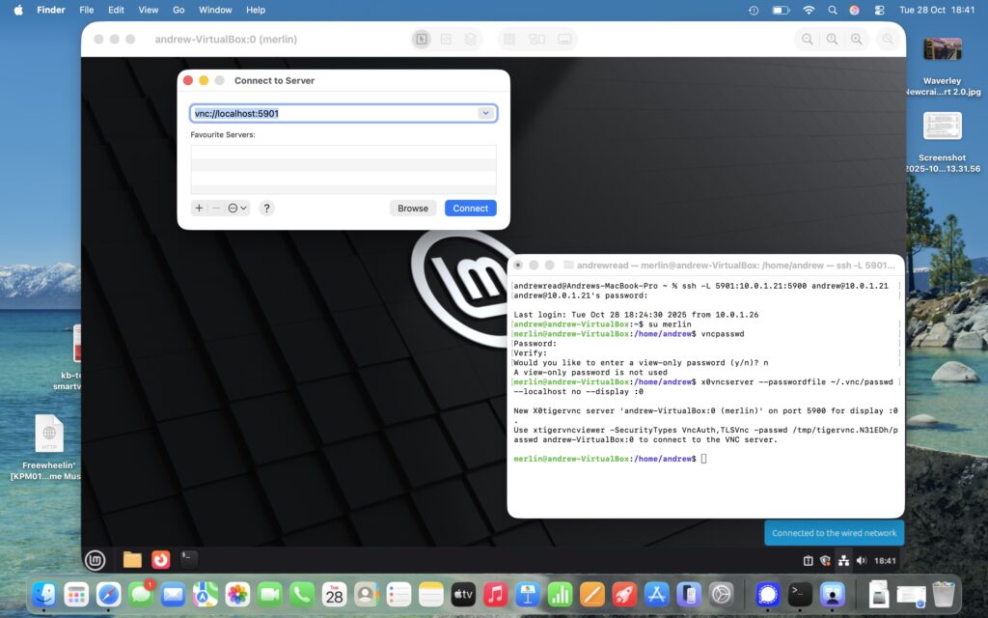Open Control Centre in the menu bar
This screenshot has height=618, width=988.
(879, 10)
